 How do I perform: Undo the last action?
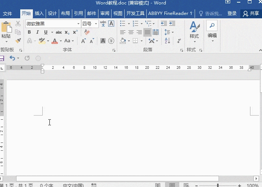[12, 58]
